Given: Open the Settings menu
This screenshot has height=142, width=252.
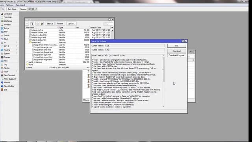Looking at the screenshot, I should pos(9,5).
